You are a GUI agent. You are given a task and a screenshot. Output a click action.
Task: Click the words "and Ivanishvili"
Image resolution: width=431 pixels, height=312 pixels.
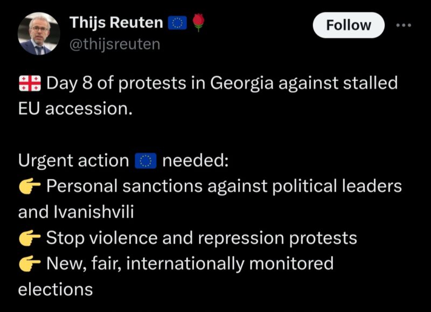tap(76, 212)
